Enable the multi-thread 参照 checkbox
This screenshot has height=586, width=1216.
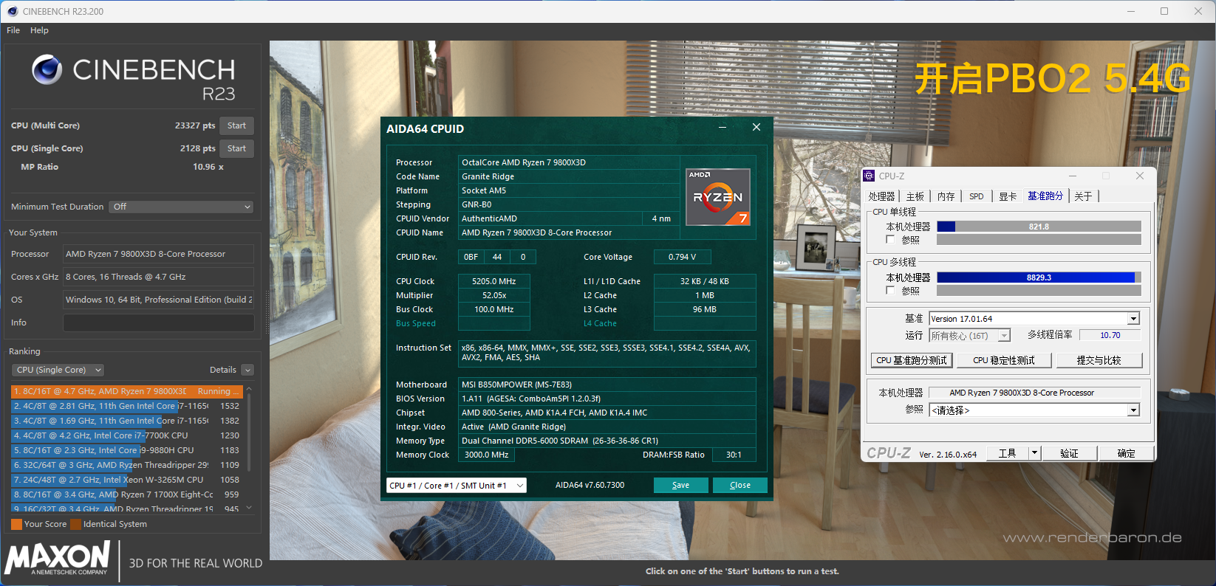(891, 291)
